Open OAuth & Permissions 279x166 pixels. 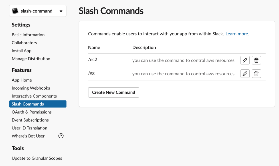pyautogui.click(x=32, y=112)
